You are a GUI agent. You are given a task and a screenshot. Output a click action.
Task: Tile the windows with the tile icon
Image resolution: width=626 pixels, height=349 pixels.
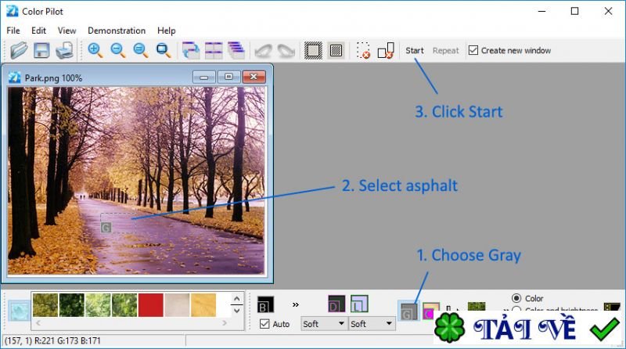point(214,51)
